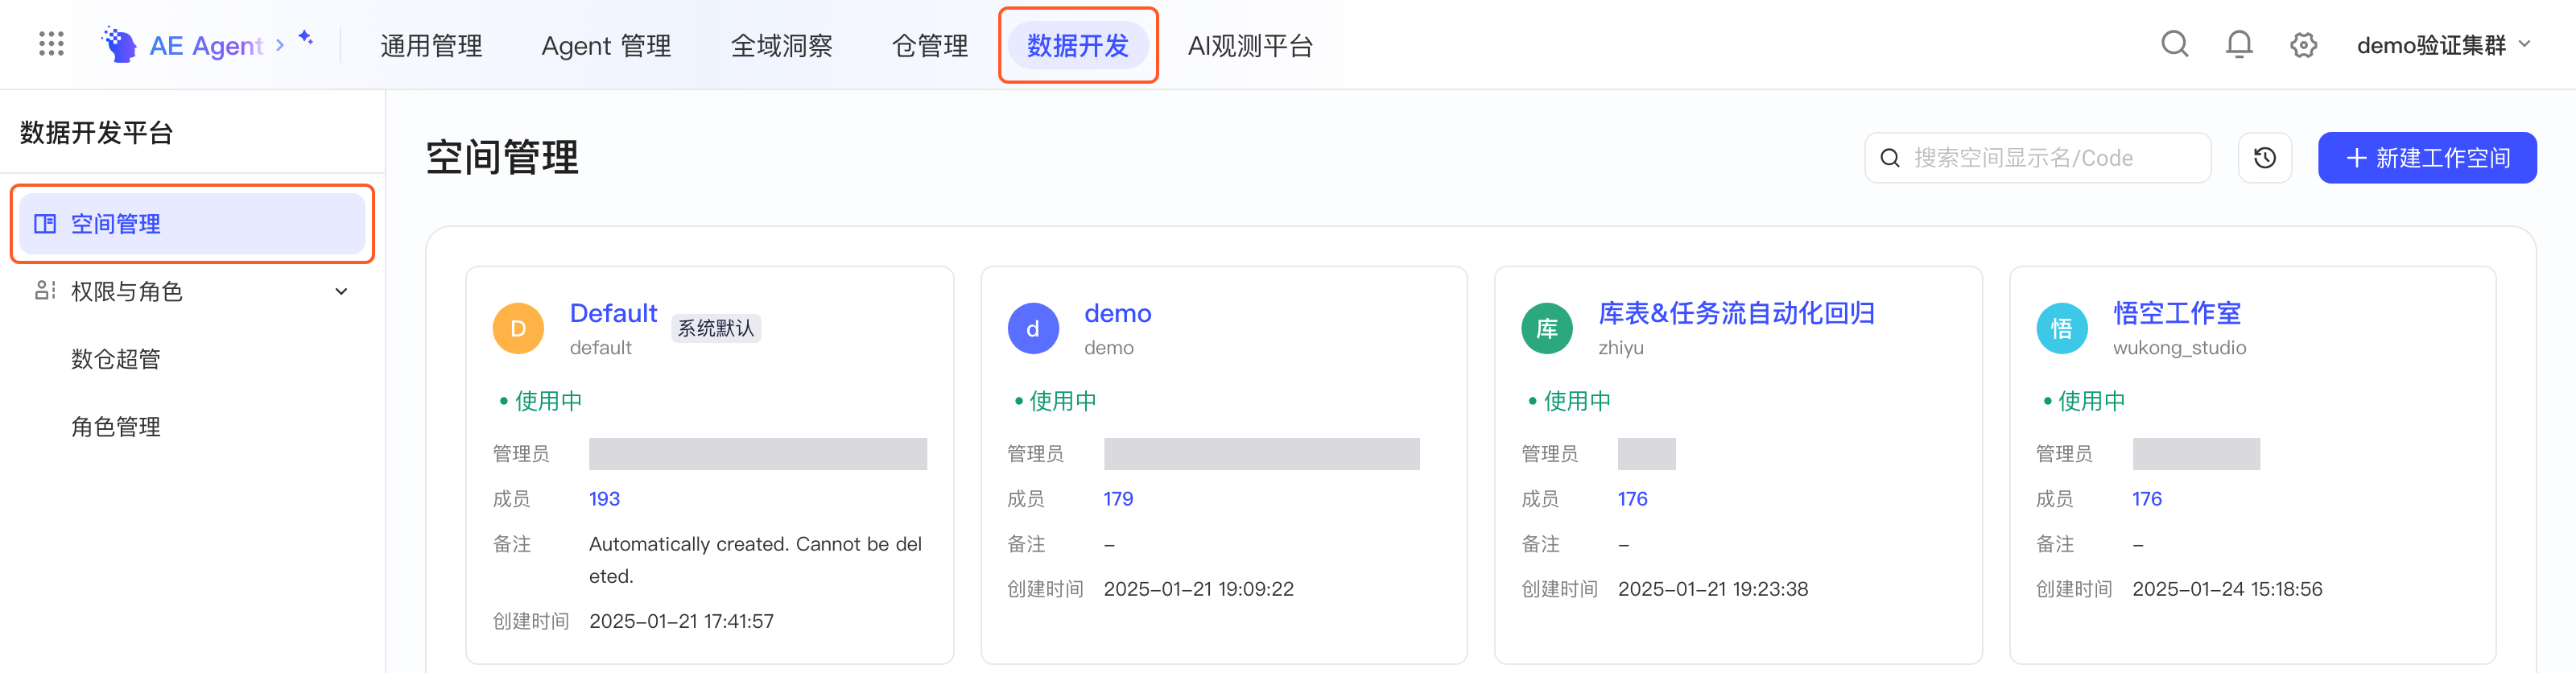Click member count 193 on Default

[604, 499]
